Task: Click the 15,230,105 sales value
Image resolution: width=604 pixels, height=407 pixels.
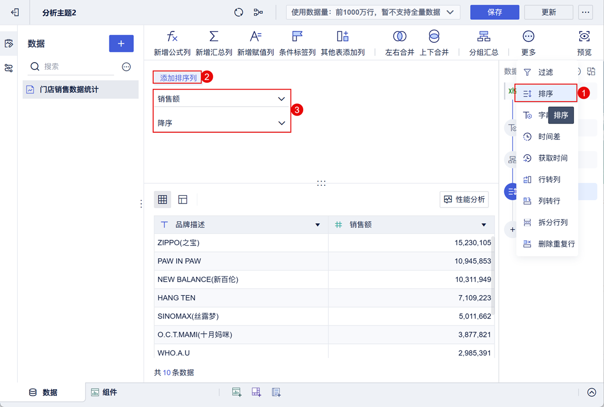Action: tap(473, 243)
